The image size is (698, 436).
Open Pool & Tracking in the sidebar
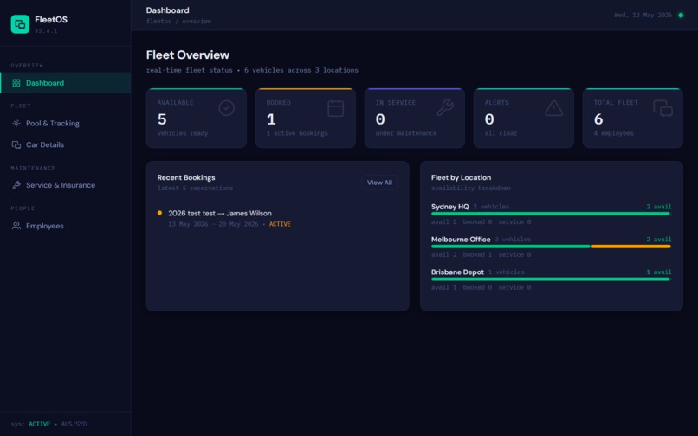(66, 123)
